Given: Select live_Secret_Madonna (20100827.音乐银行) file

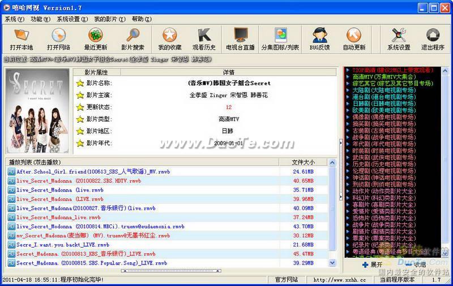Looking at the screenshot, I should click(x=86, y=208).
